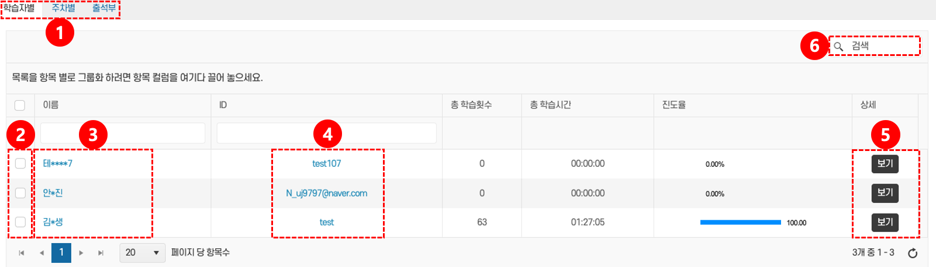Image resolution: width=936 pixels, height=267 pixels.
Task: Go to the previous page arrow
Action: click(42, 253)
